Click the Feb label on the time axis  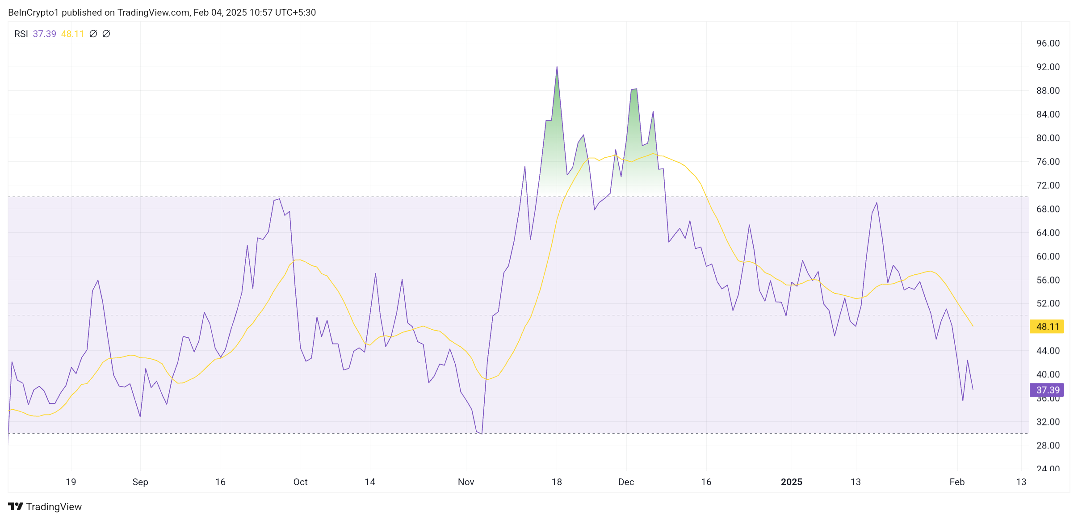click(x=956, y=482)
